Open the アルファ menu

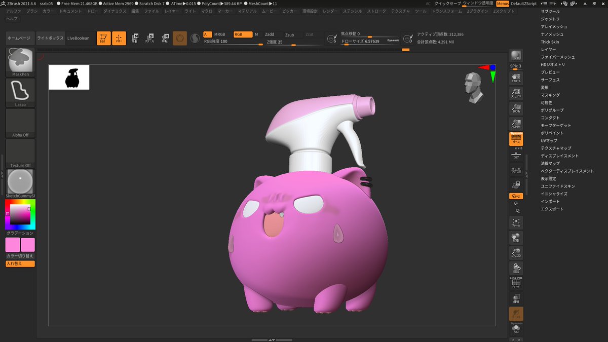click(x=14, y=11)
